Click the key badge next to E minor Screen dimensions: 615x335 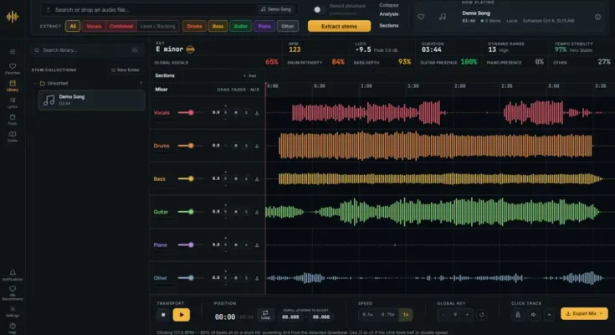190,49
